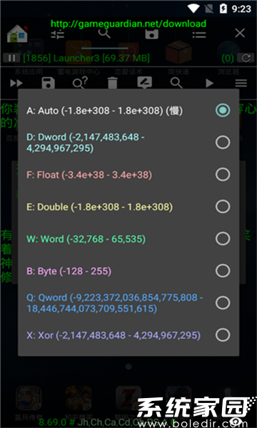Choose F: Float value type

click(x=128, y=175)
